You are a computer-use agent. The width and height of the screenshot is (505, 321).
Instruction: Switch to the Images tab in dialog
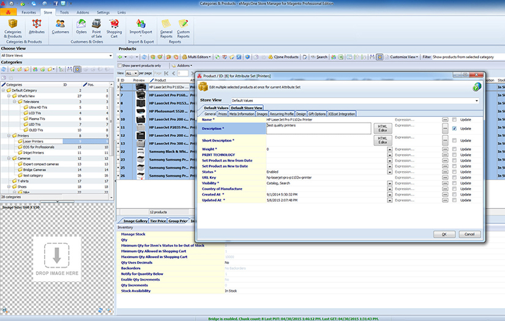[x=262, y=114]
